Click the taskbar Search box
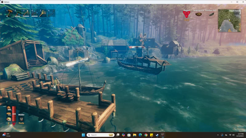The height and width of the screenshot is (138, 246). click(x=101, y=135)
